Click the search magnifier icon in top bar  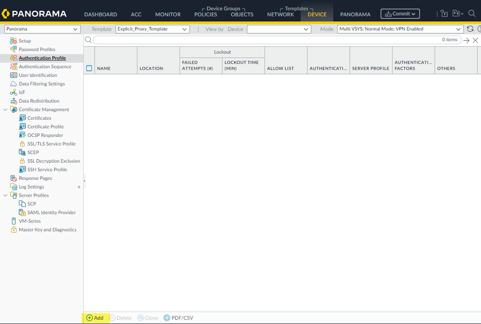(472, 14)
